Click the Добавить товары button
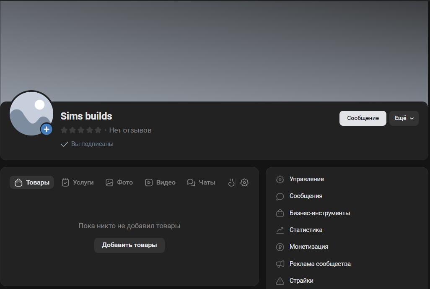Image resolution: width=430 pixels, height=289 pixels. (x=129, y=245)
